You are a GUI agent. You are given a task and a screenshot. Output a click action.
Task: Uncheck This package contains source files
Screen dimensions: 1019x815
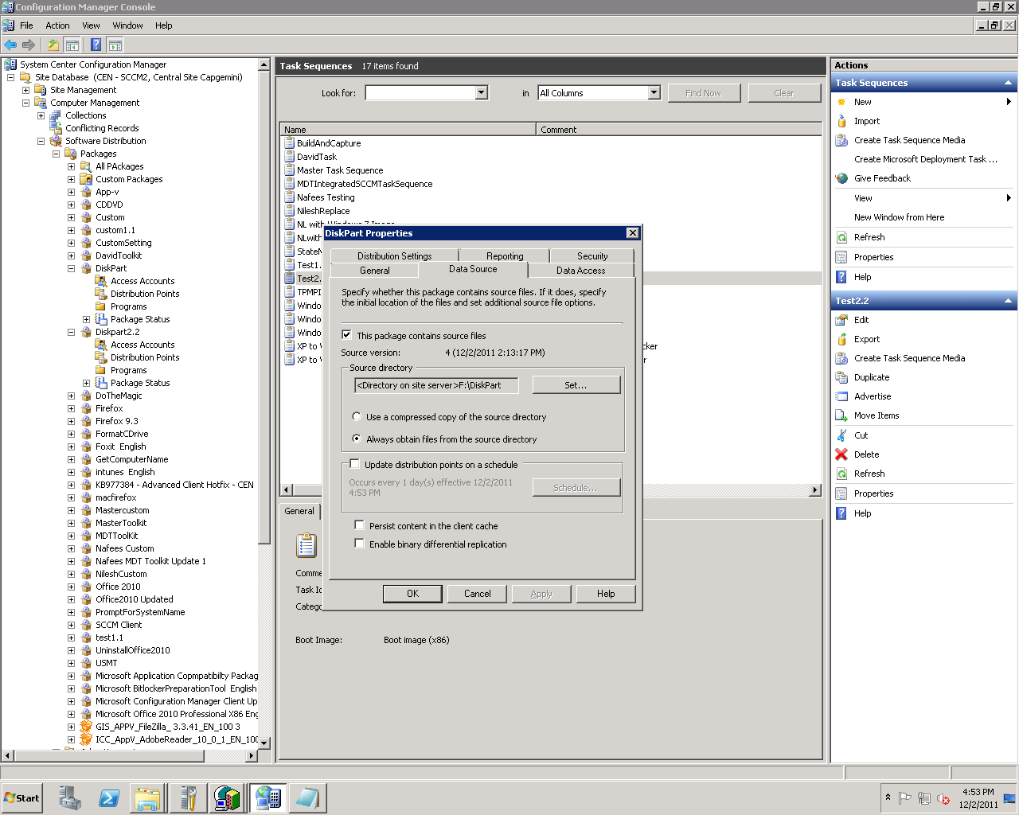pos(346,335)
